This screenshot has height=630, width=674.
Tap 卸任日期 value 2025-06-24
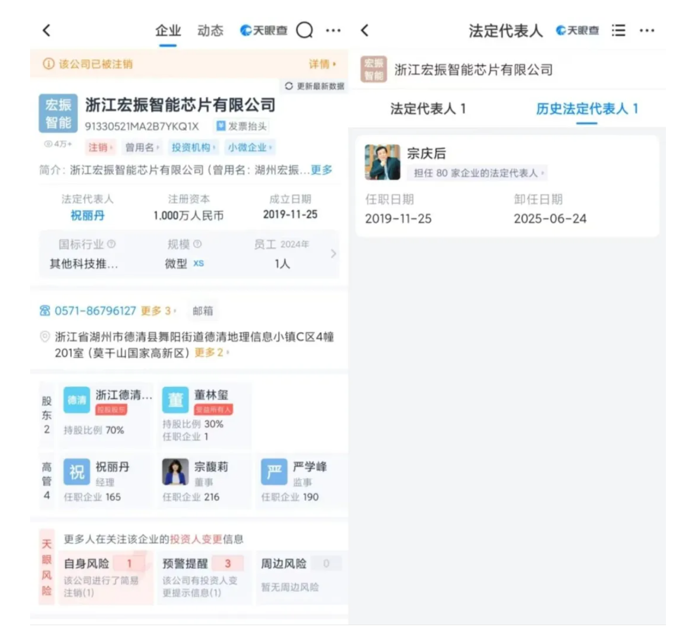click(550, 218)
